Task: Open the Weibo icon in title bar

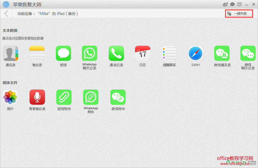Action: coord(225,4)
